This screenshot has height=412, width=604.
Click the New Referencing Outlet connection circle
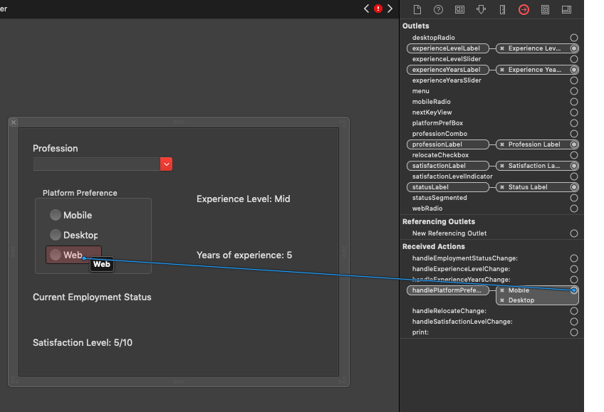tap(574, 233)
